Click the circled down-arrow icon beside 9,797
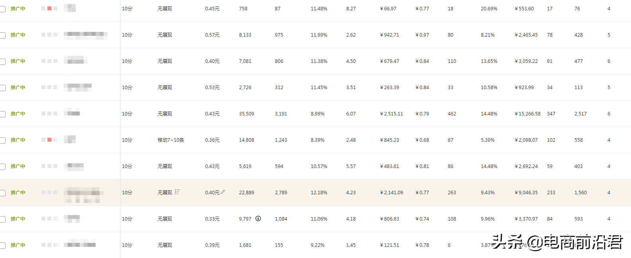The width and height of the screenshot is (631, 258). tap(258, 218)
